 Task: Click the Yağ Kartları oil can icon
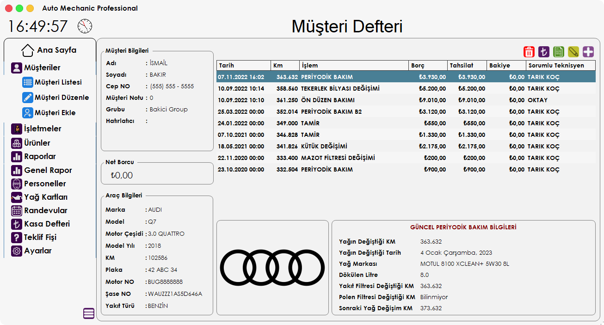click(17, 197)
